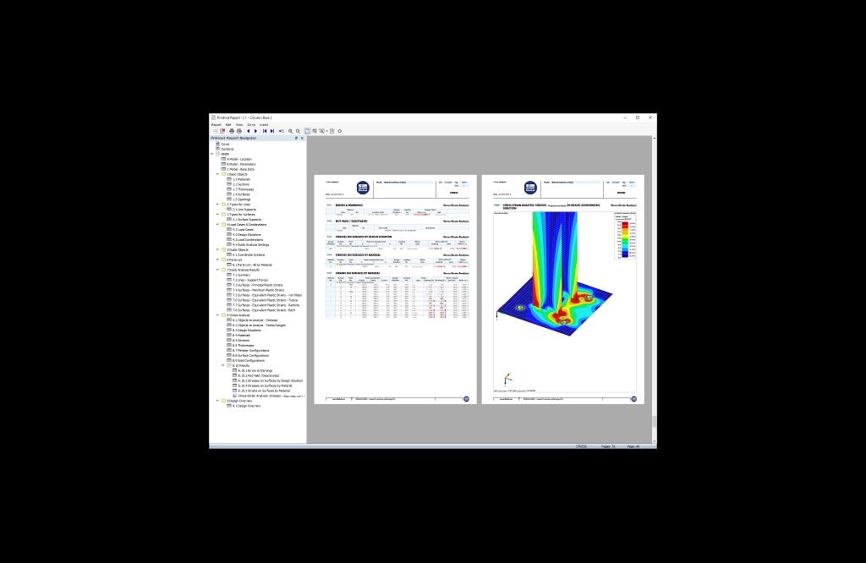Click the right page with stress graphic
The height and width of the screenshot is (563, 866).
pyautogui.click(x=562, y=289)
